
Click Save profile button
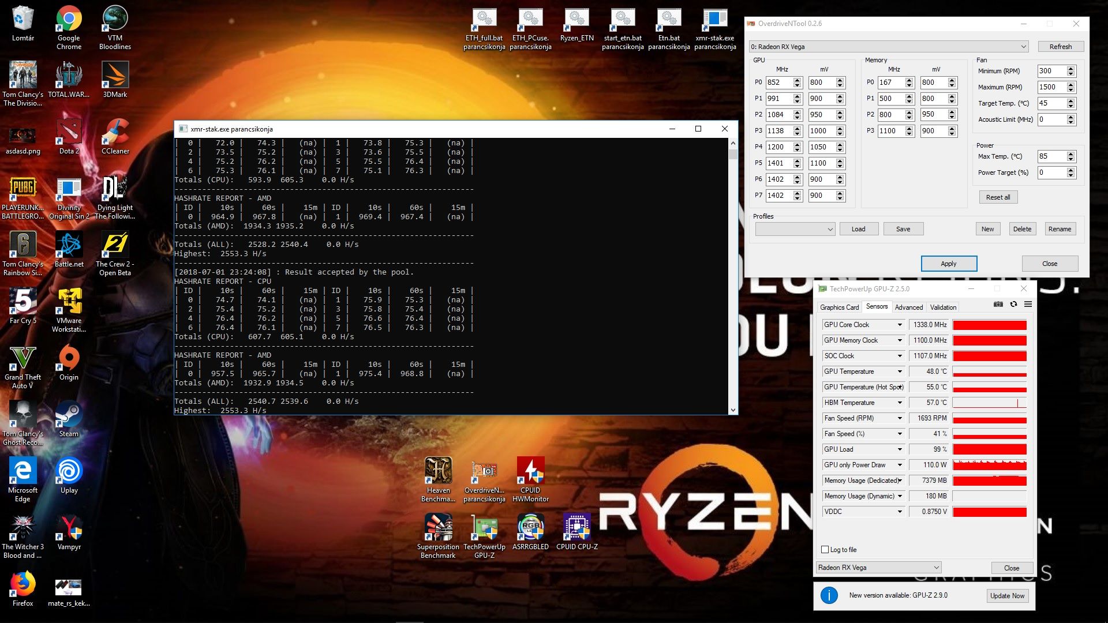[x=903, y=229]
